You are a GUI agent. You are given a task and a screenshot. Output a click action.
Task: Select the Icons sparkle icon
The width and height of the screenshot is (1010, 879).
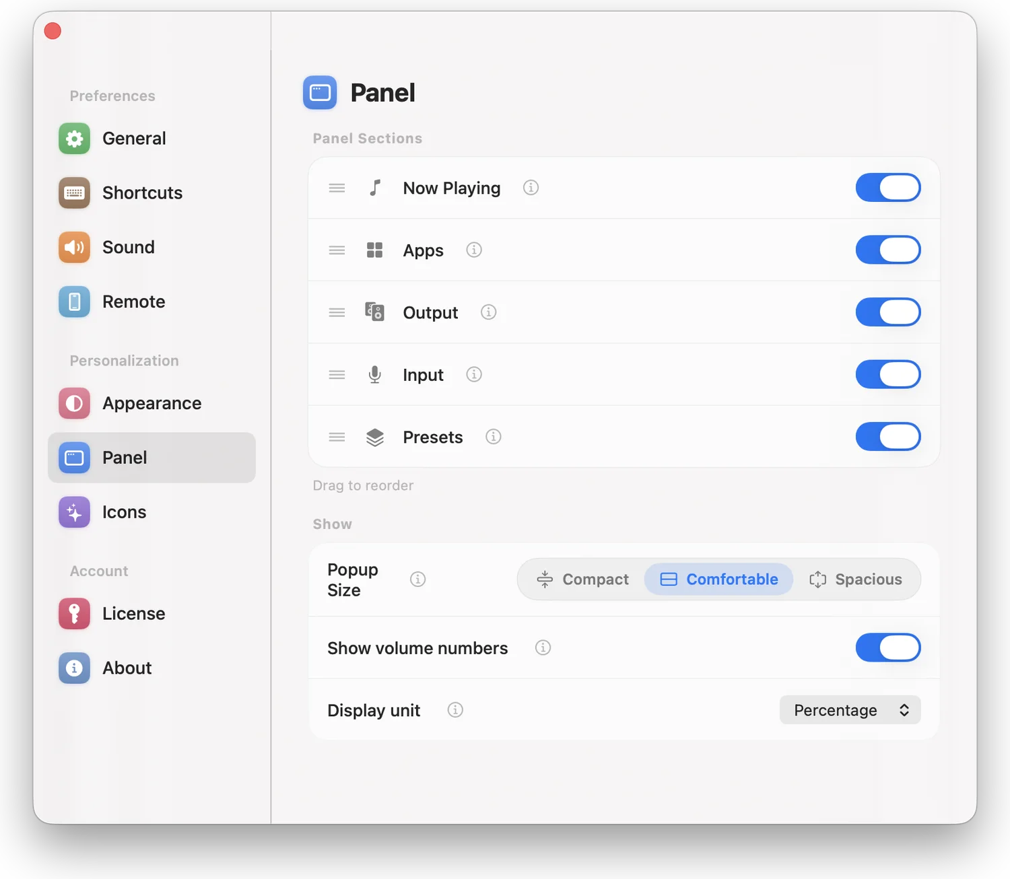(74, 512)
